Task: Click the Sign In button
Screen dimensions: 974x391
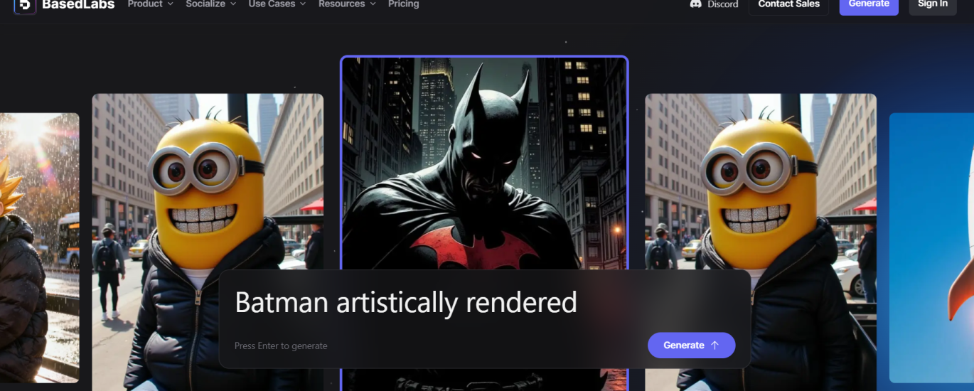Action: (933, 6)
